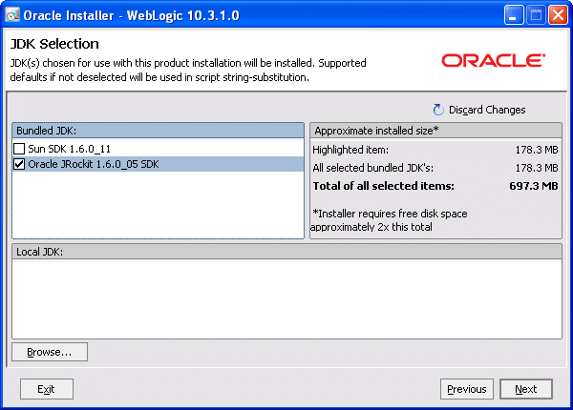Image resolution: width=573 pixels, height=410 pixels.
Task: Proceed with the Next button
Action: pyautogui.click(x=526, y=389)
